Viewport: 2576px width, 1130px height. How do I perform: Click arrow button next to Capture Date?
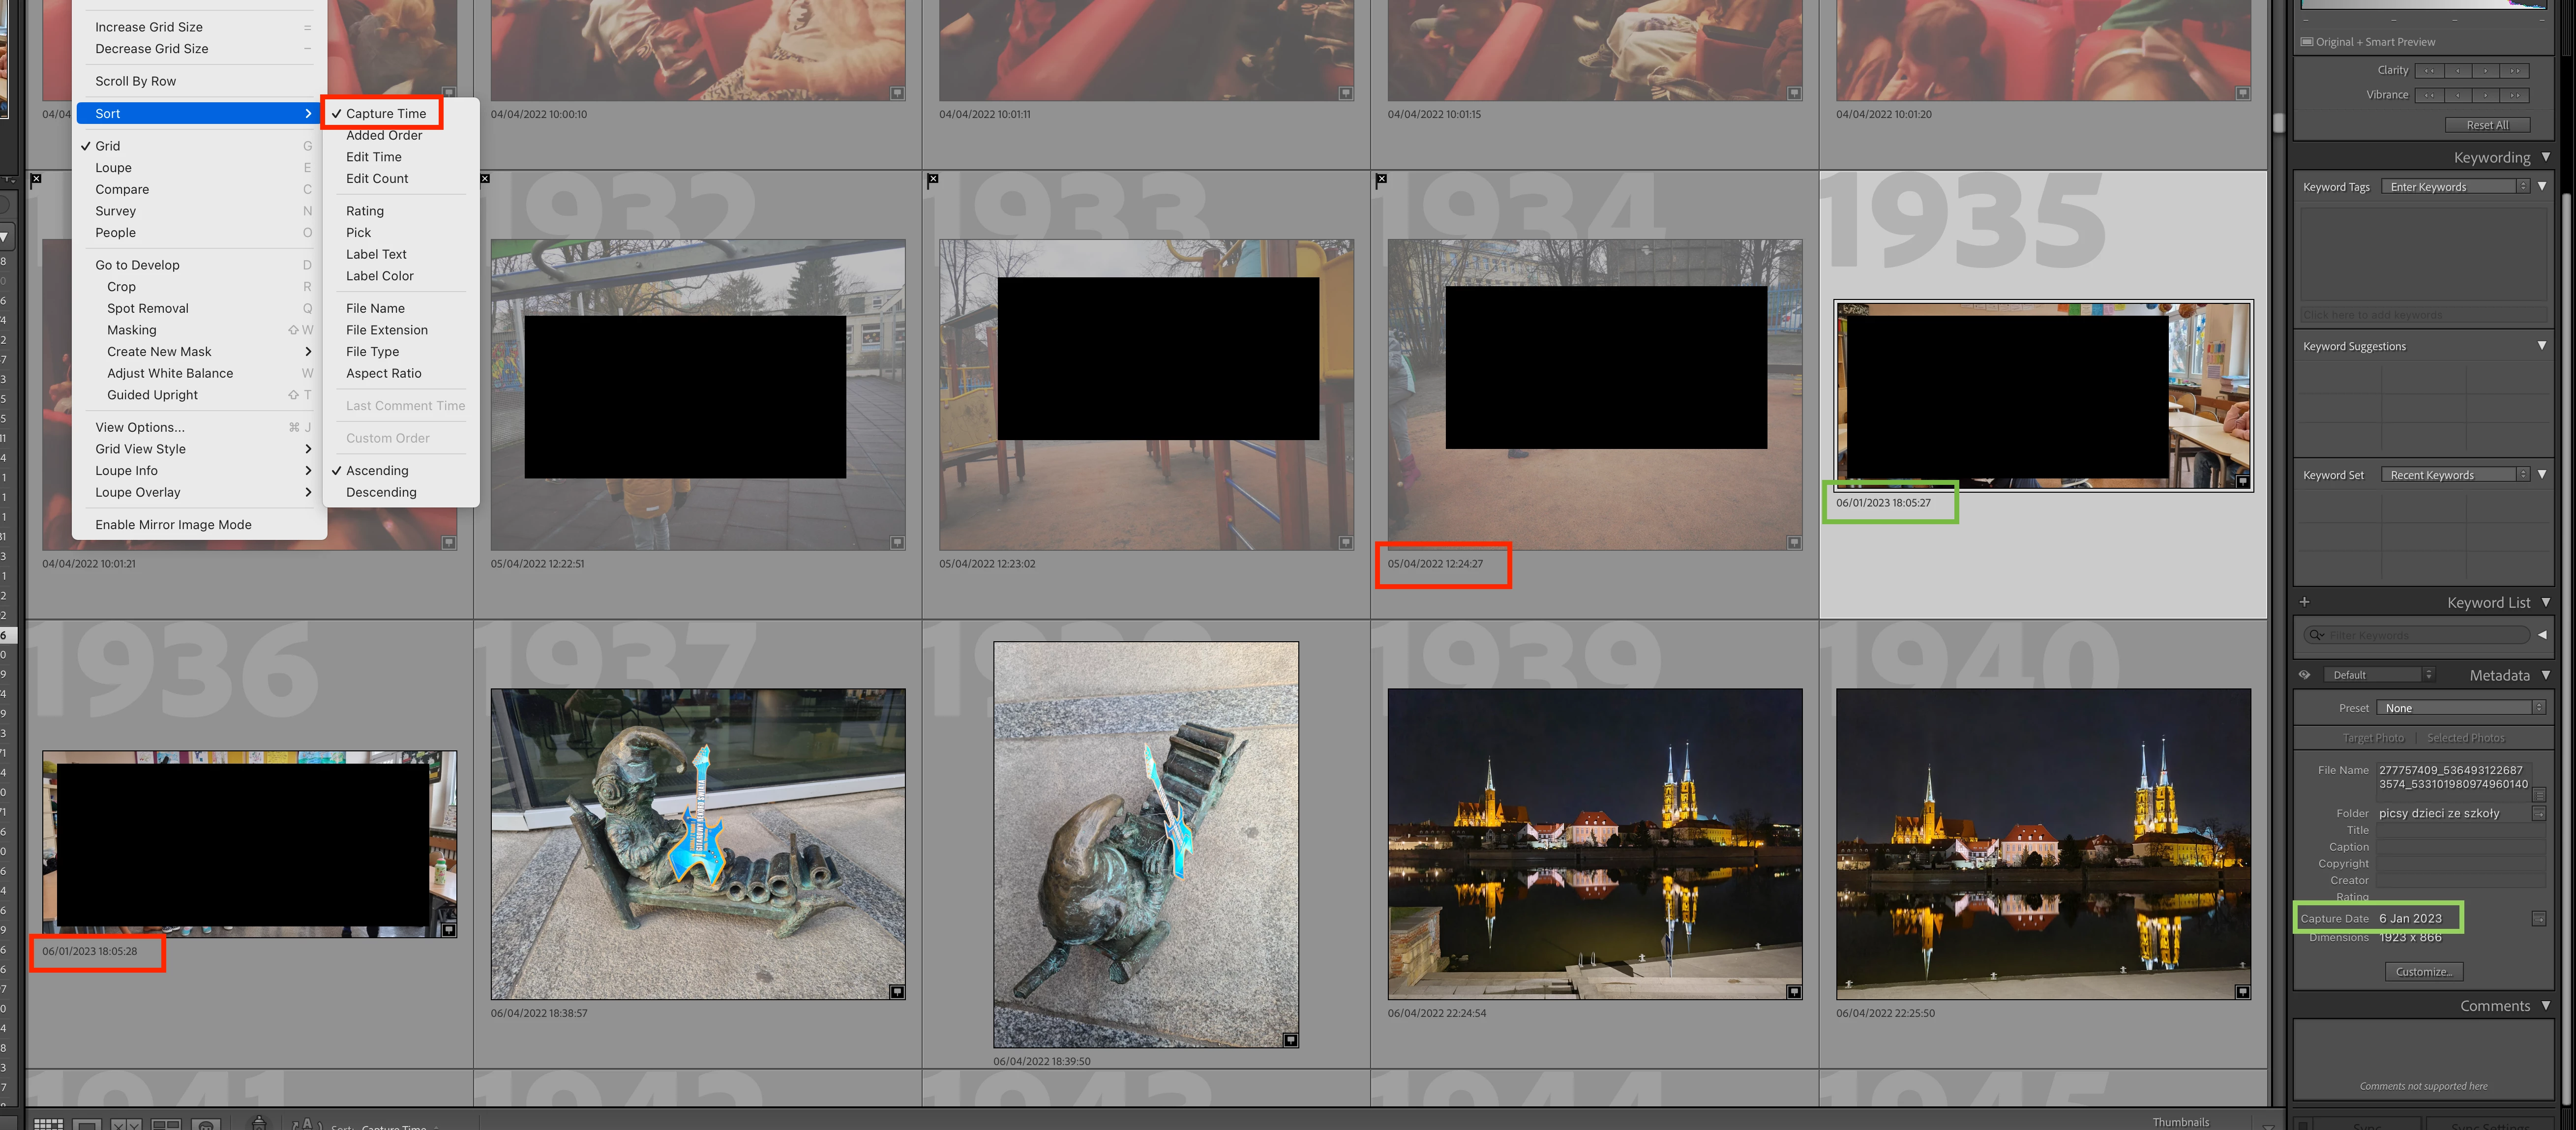click(x=2538, y=919)
